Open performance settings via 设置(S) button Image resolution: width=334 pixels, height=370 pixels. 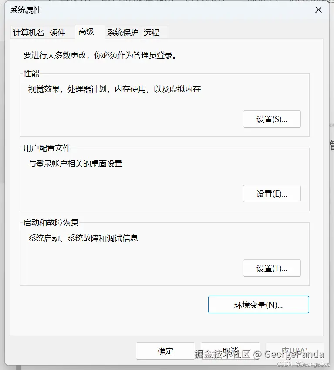pos(272,119)
